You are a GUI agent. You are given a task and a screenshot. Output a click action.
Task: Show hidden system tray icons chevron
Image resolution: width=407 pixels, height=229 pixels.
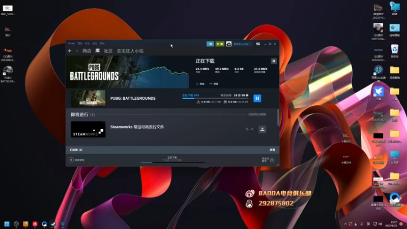345,224
